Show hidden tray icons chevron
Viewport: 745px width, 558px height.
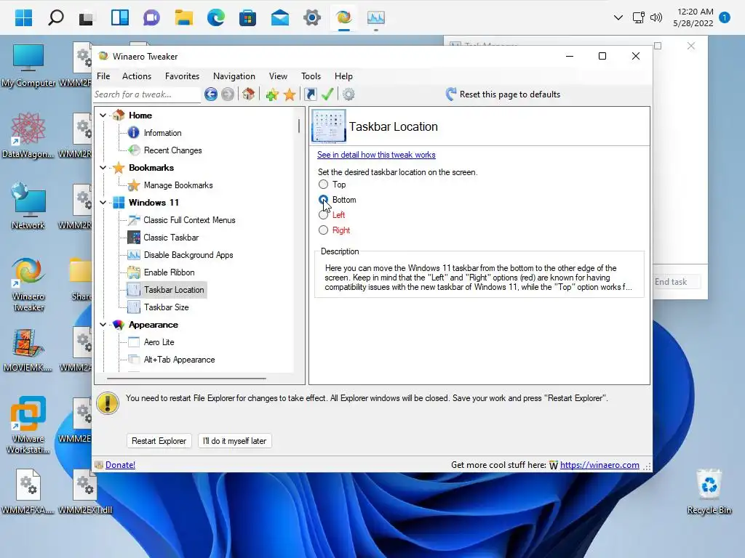click(618, 18)
